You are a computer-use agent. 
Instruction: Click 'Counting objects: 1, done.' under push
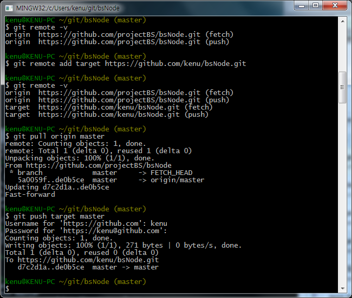tap(59, 238)
